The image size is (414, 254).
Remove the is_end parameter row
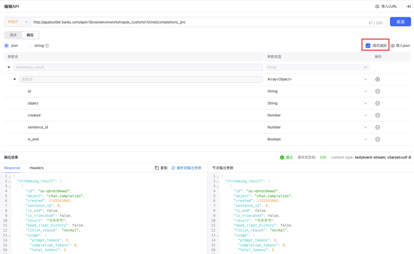tap(378, 139)
